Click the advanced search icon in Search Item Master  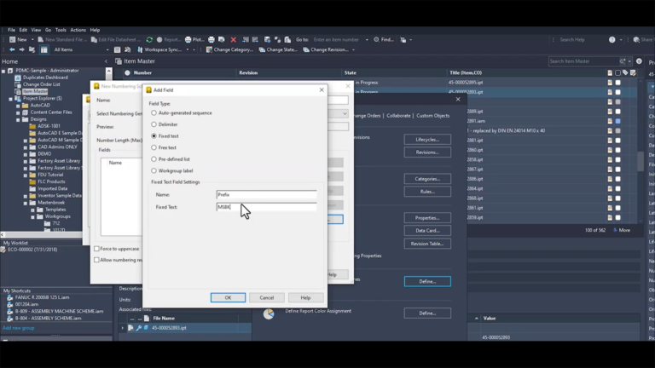pyautogui.click(x=623, y=61)
